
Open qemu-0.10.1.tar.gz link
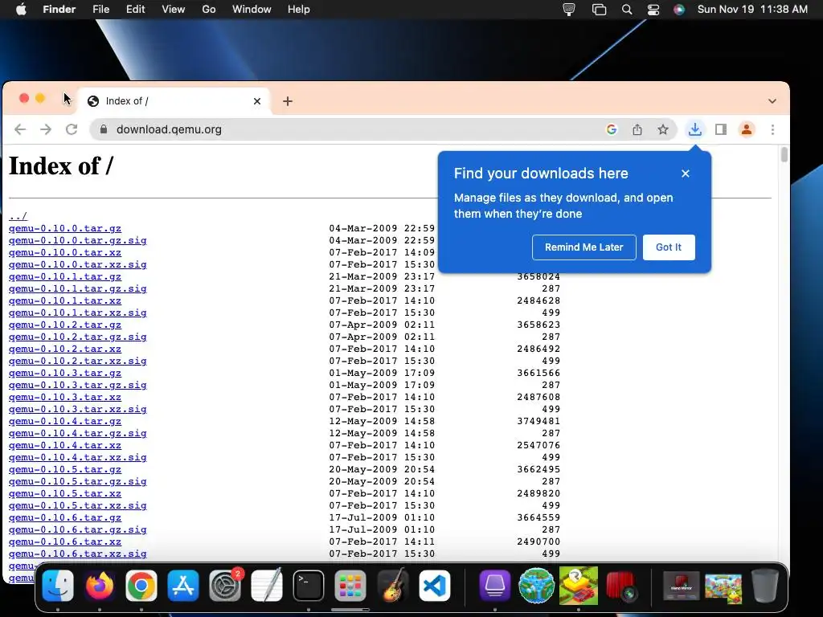[x=65, y=276]
